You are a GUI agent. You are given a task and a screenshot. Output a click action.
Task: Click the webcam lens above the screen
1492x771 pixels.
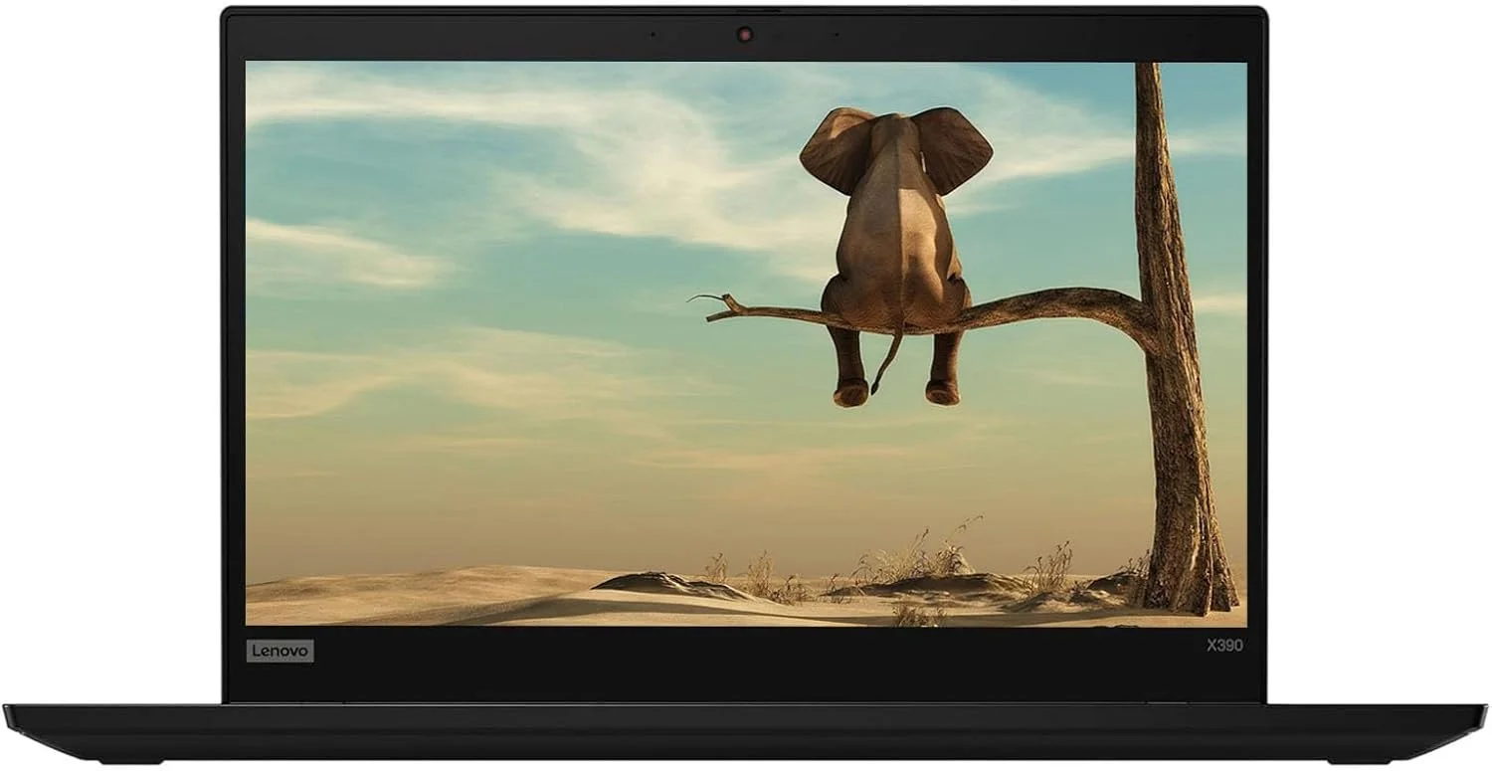tap(744, 35)
